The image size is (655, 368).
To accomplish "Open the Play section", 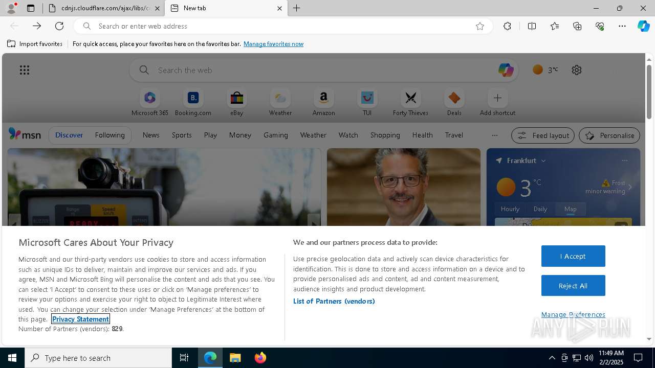I will (x=210, y=135).
